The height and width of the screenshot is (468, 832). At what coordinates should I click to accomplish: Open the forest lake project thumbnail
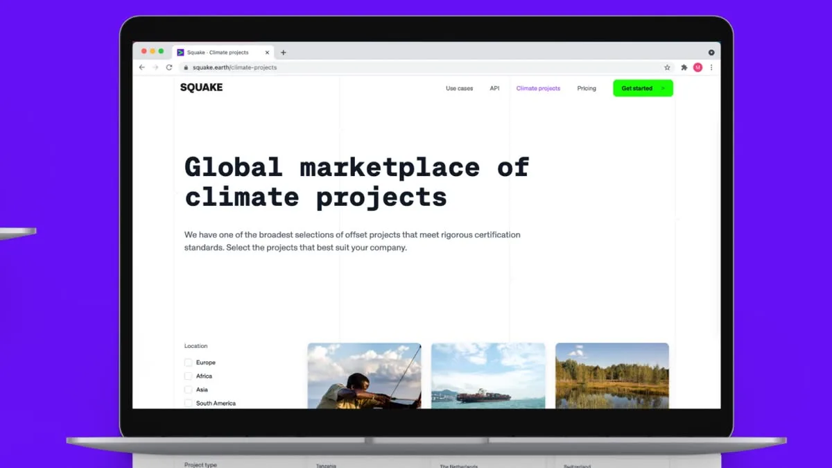pos(612,376)
